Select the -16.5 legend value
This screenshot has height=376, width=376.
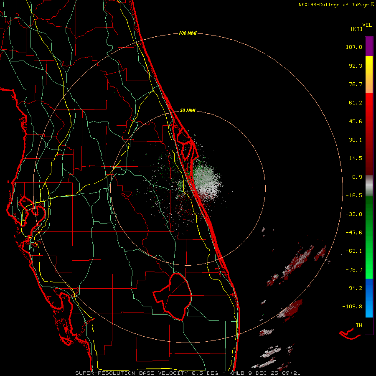point(354,196)
